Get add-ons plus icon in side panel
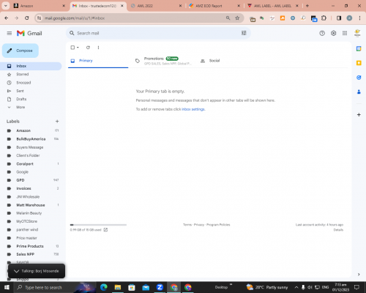366x293 pixels. click(359, 114)
